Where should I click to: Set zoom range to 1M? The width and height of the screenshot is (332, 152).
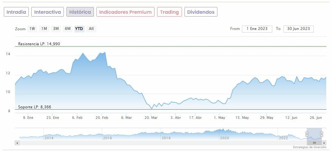pyautogui.click(x=44, y=29)
